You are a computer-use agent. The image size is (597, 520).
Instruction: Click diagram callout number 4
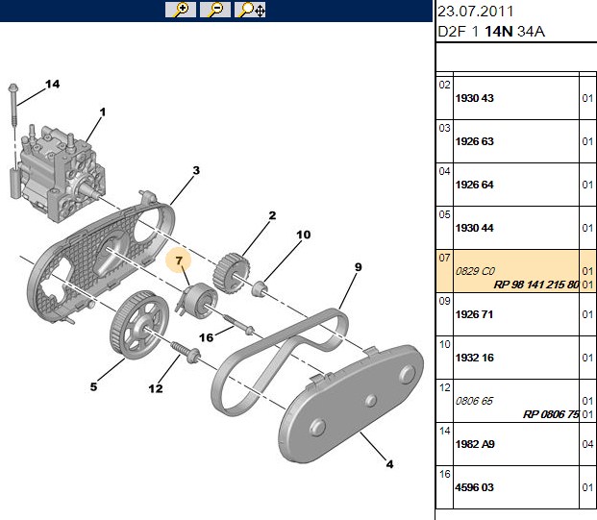click(389, 464)
